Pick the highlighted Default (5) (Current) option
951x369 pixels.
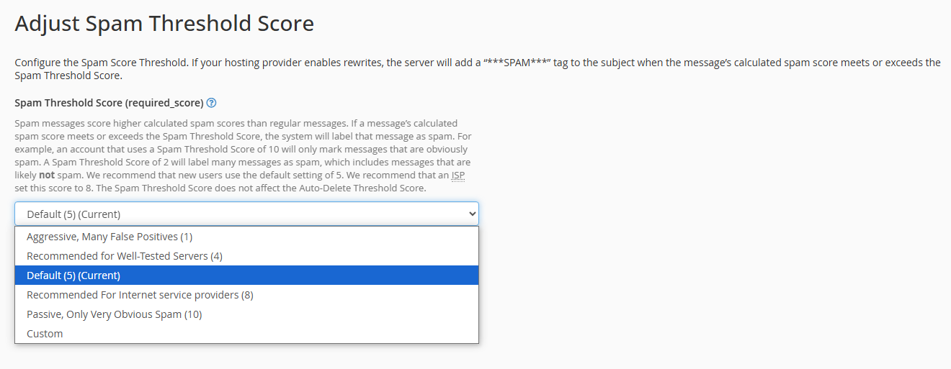pyautogui.click(x=73, y=275)
